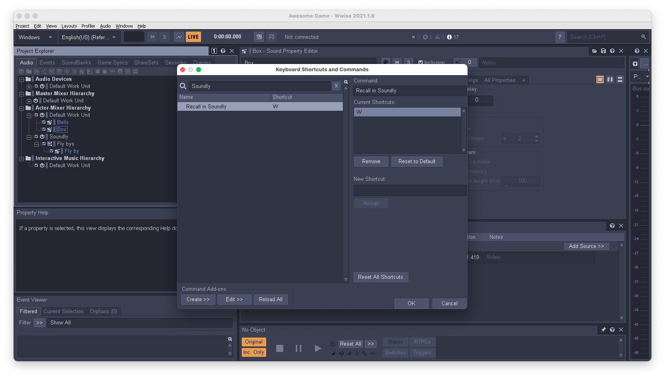This screenshot has height=378, width=665.
Task: Click the Project Explorer help icon
Action: 223,51
